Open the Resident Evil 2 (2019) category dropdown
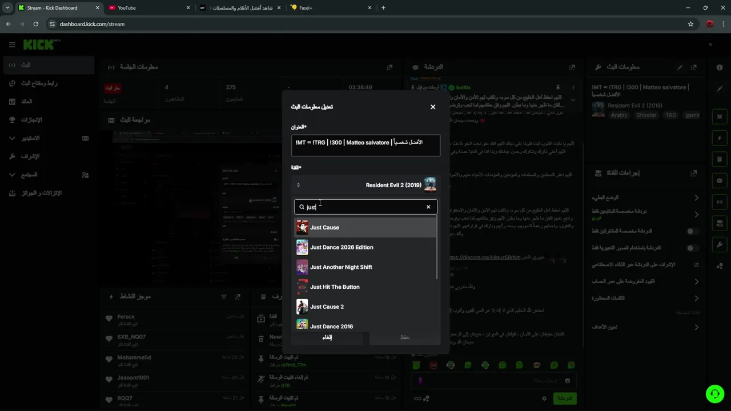 365,185
